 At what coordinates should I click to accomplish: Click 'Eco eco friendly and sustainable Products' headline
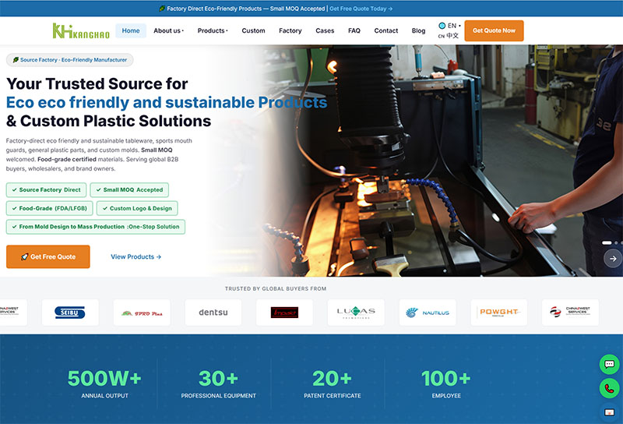(167, 102)
